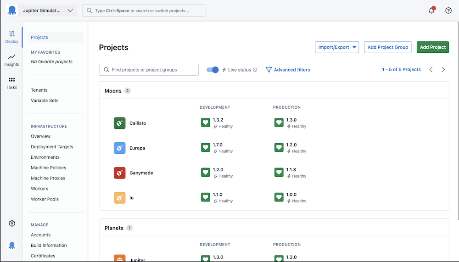The height and width of the screenshot is (262, 459).
Task: Open the Ganymede project
Action: [141, 173]
